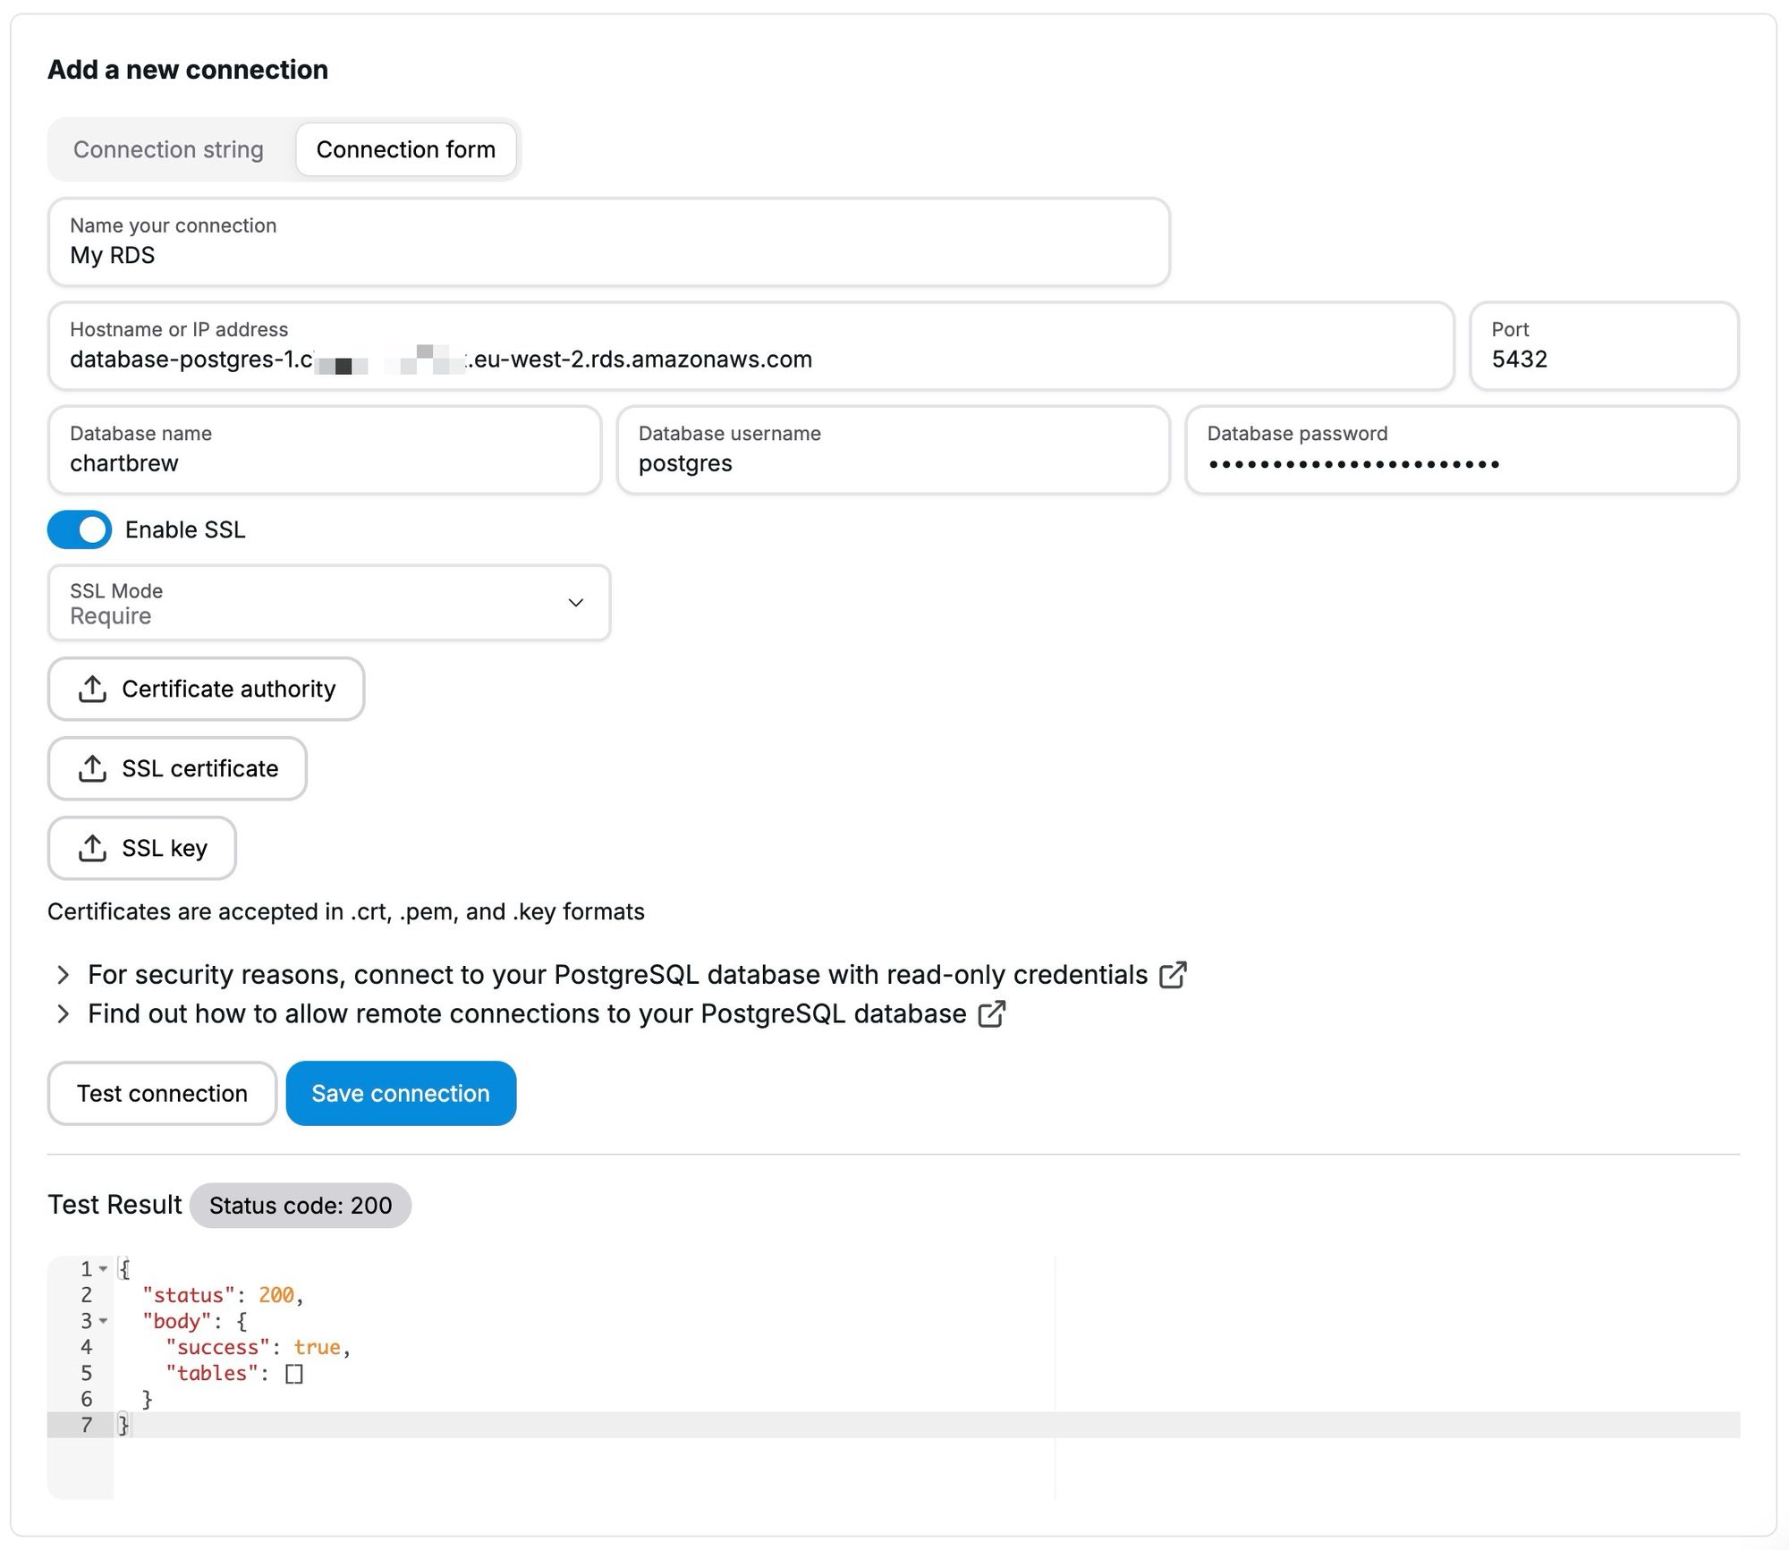
Task: Click the SSL certificate upload icon
Action: pyautogui.click(x=92, y=768)
